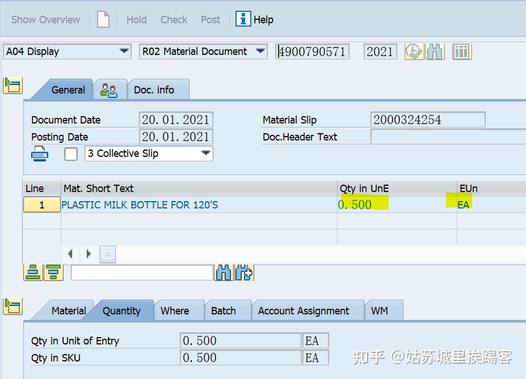The width and height of the screenshot is (526, 379).
Task: Select line 1 PLASTIC MILK BOTTLE row
Action: point(41,205)
